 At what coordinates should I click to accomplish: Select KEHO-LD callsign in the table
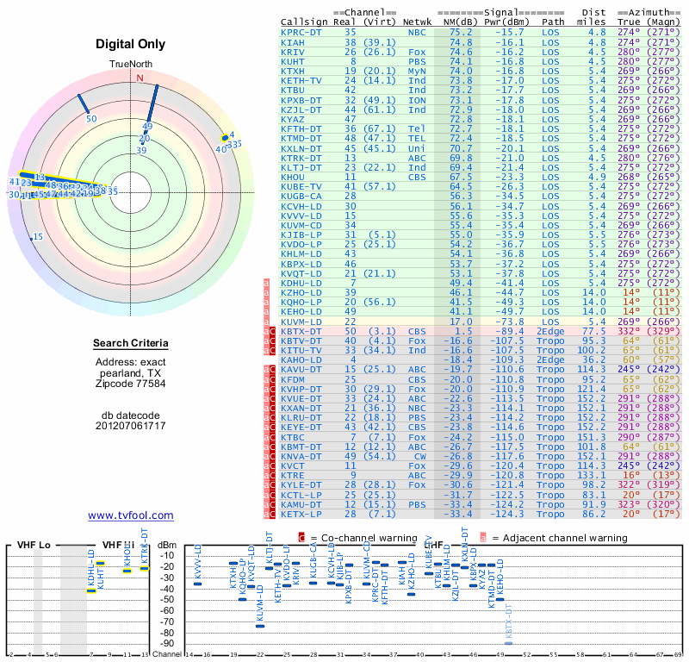[x=301, y=311]
